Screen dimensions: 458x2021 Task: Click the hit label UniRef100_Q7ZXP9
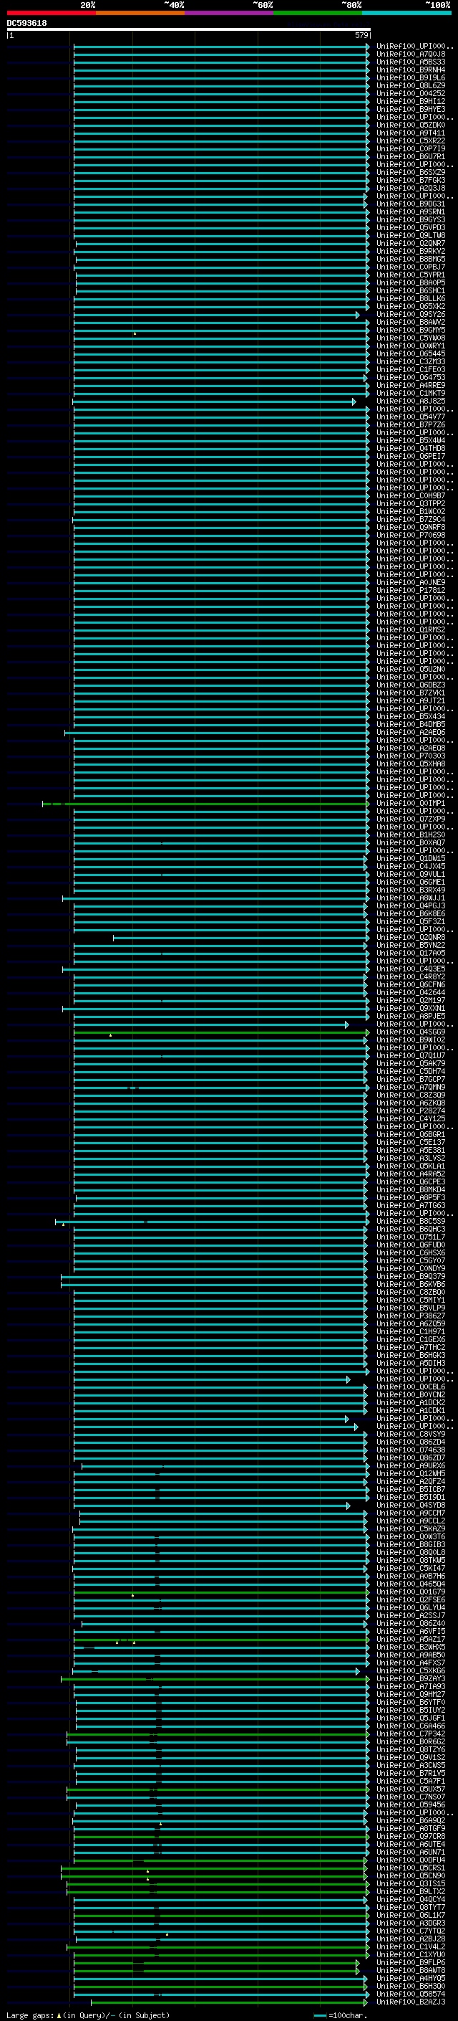point(411,819)
